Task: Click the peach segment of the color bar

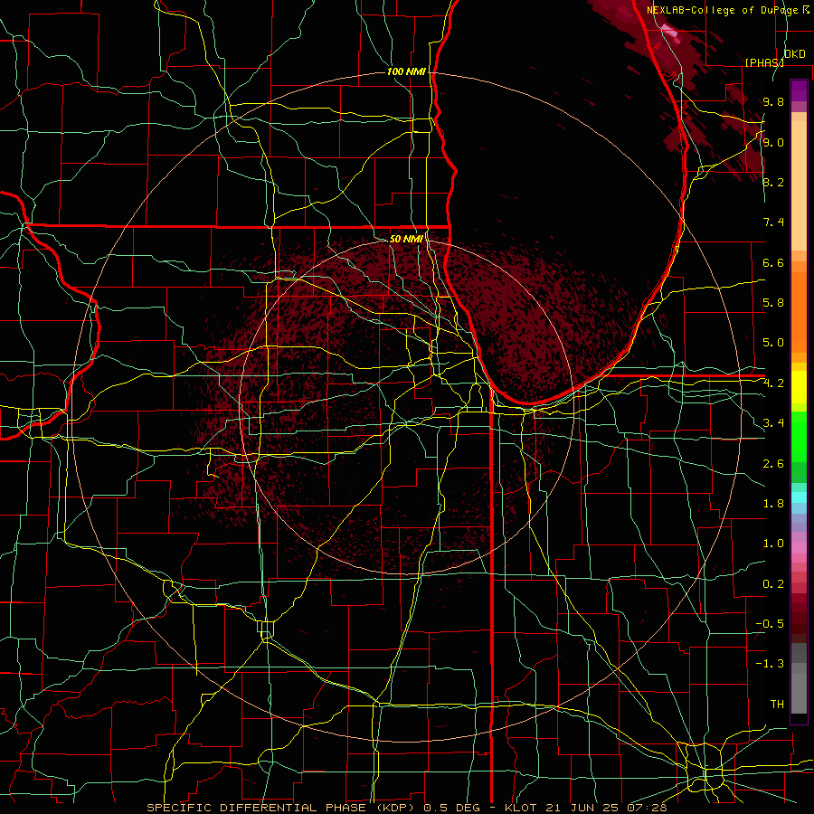Action: pos(799,187)
